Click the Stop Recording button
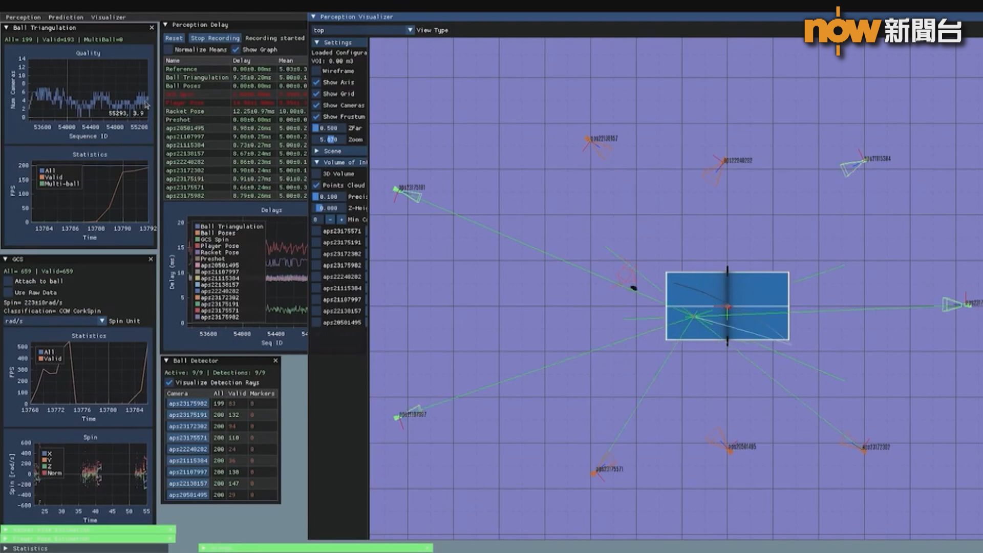Viewport: 983px width, 553px height. [215, 38]
